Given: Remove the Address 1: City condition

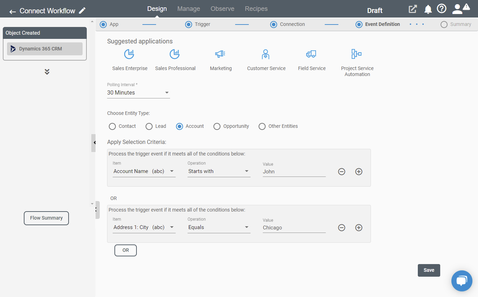Looking at the screenshot, I should click(x=342, y=228).
